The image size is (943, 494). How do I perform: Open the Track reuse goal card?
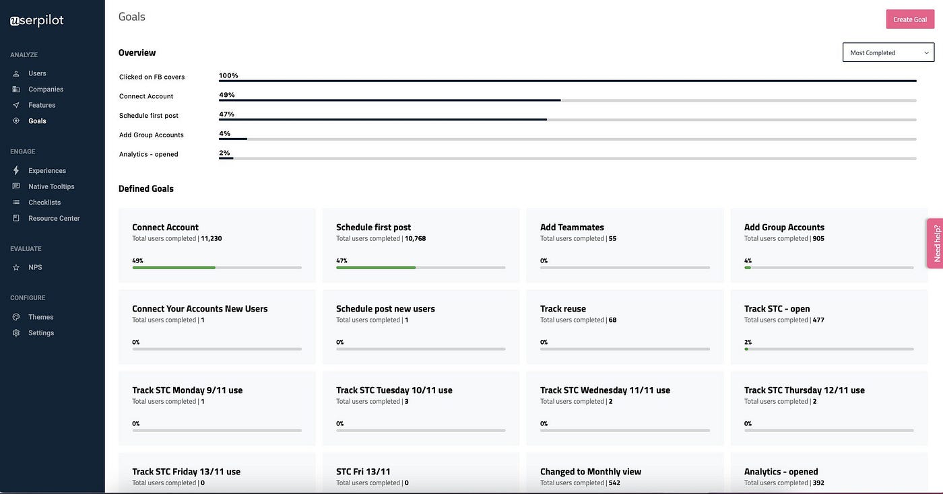(x=625, y=326)
